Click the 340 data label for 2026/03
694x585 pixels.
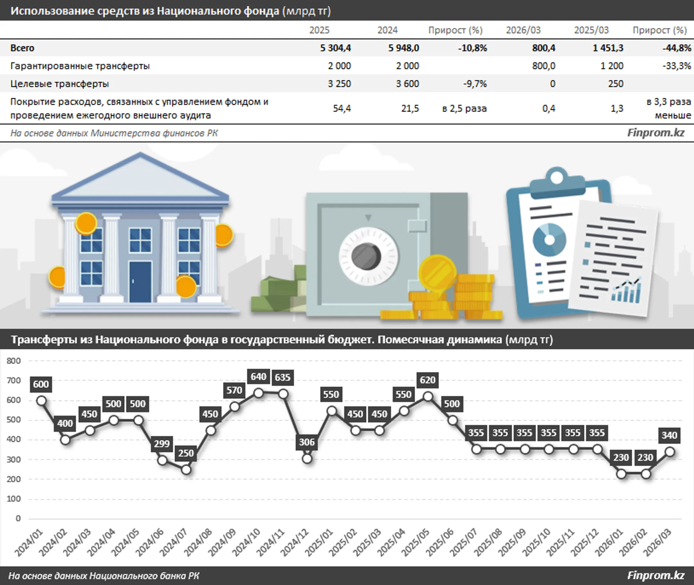669,435
